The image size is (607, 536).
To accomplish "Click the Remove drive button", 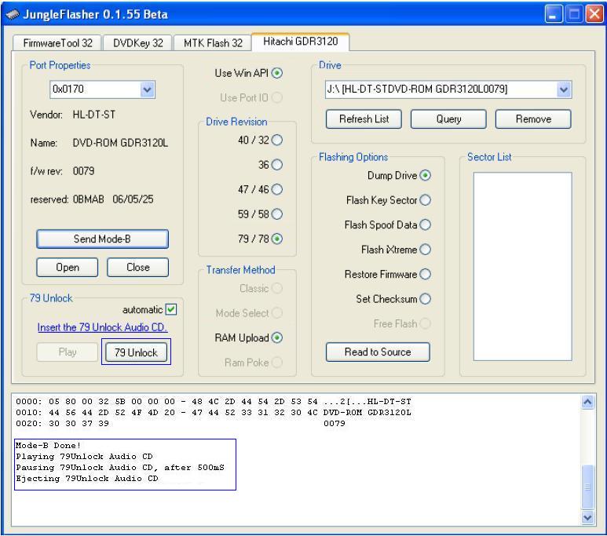I will 533,119.
